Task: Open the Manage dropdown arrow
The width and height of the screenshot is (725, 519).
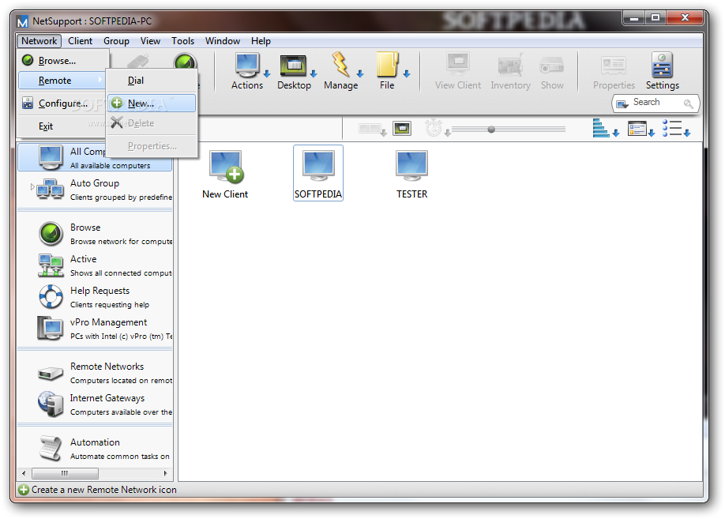Action: point(360,73)
